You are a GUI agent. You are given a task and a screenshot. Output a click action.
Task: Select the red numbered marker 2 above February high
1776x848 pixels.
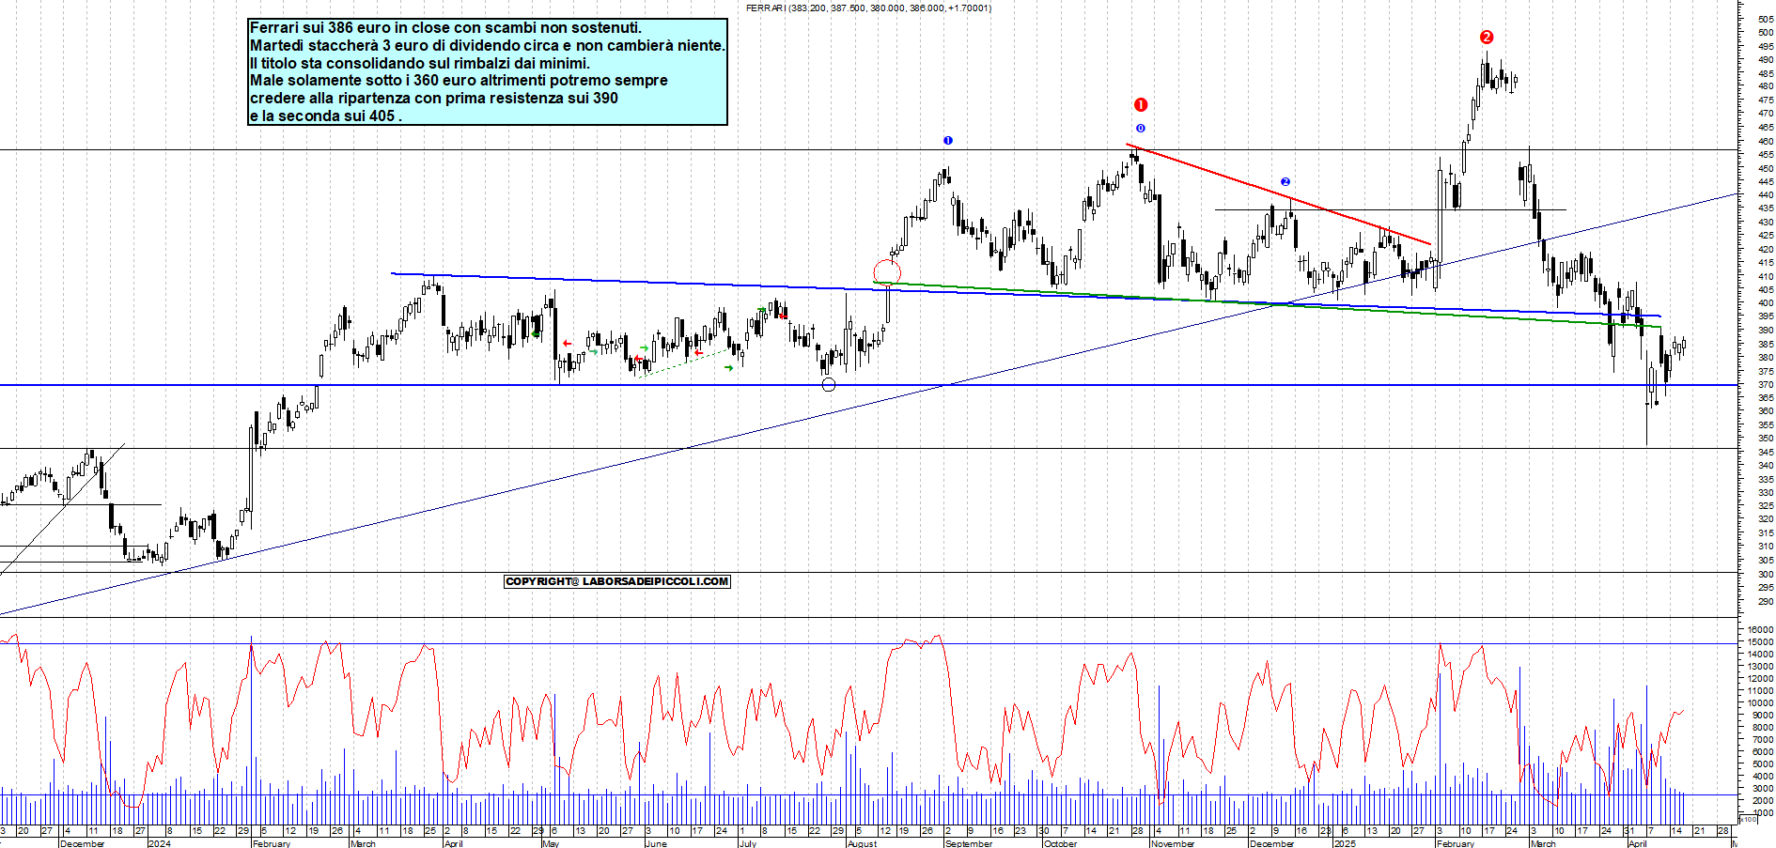(x=1487, y=38)
